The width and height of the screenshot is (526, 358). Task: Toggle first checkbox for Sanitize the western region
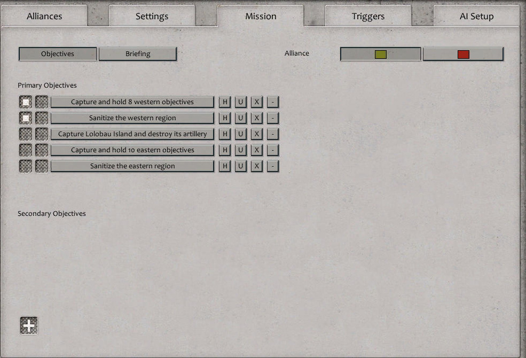click(26, 118)
